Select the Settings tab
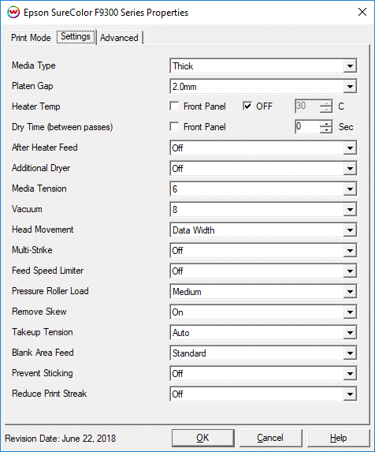The image size is (375, 452). 76,36
